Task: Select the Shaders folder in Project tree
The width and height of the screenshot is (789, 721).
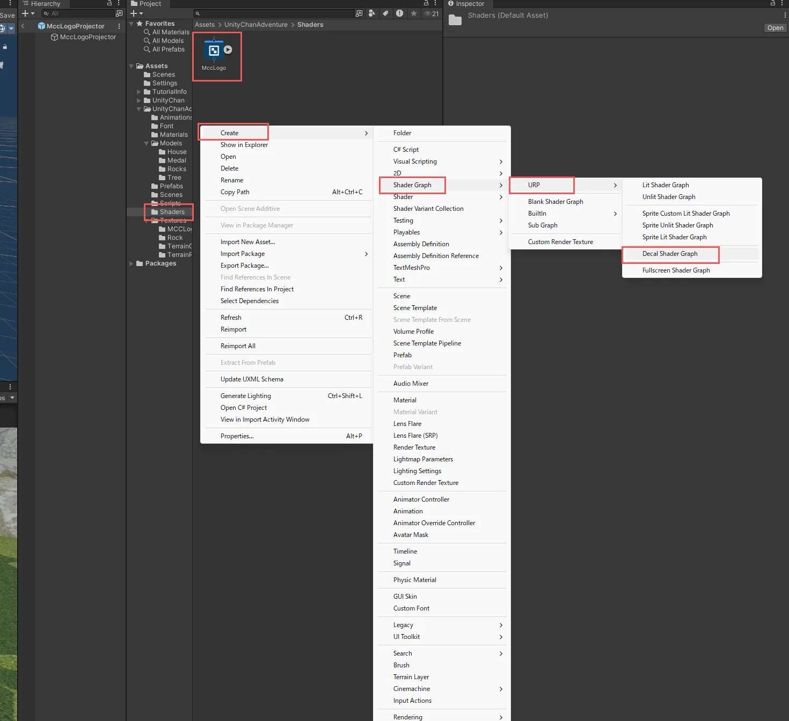Action: [x=172, y=212]
